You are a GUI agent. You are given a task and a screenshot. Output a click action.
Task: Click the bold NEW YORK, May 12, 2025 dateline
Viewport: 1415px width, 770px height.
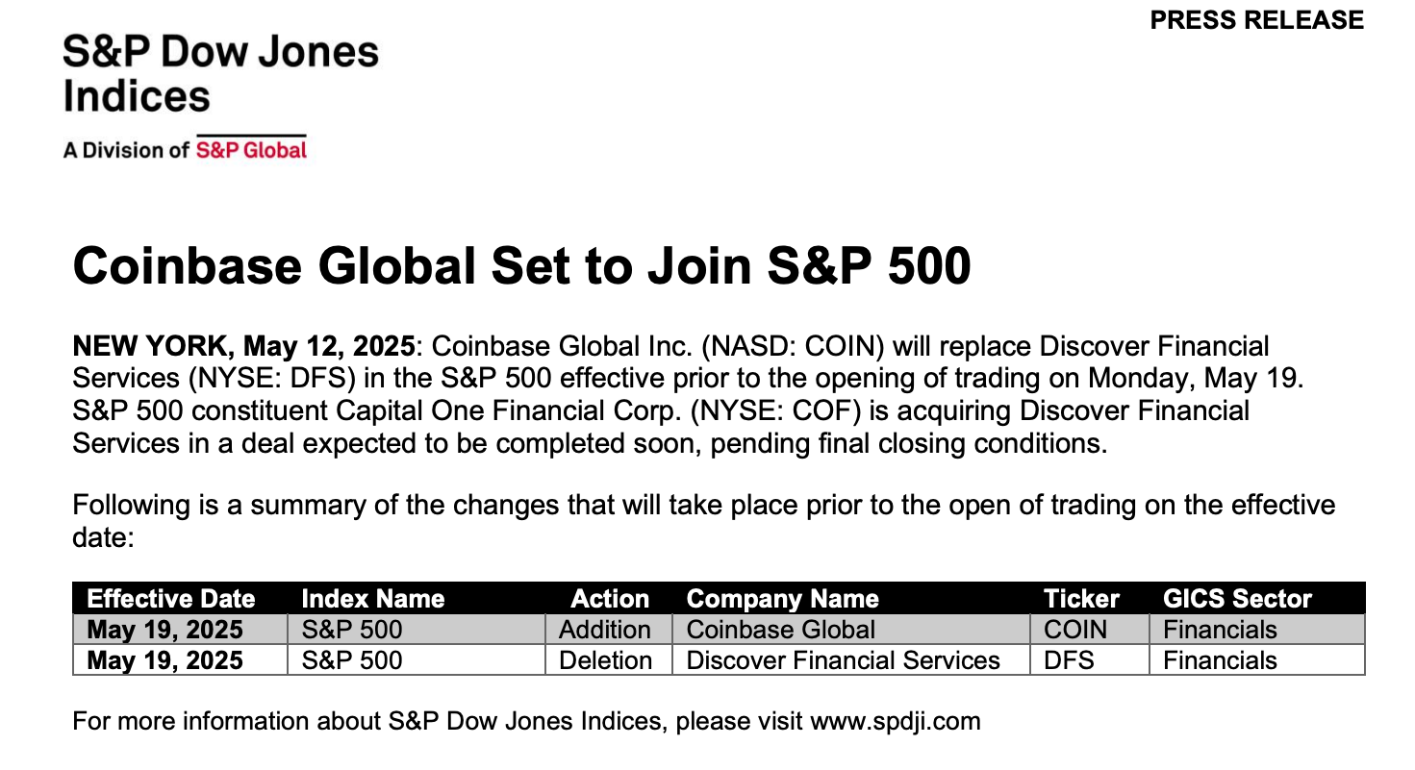click(x=245, y=346)
